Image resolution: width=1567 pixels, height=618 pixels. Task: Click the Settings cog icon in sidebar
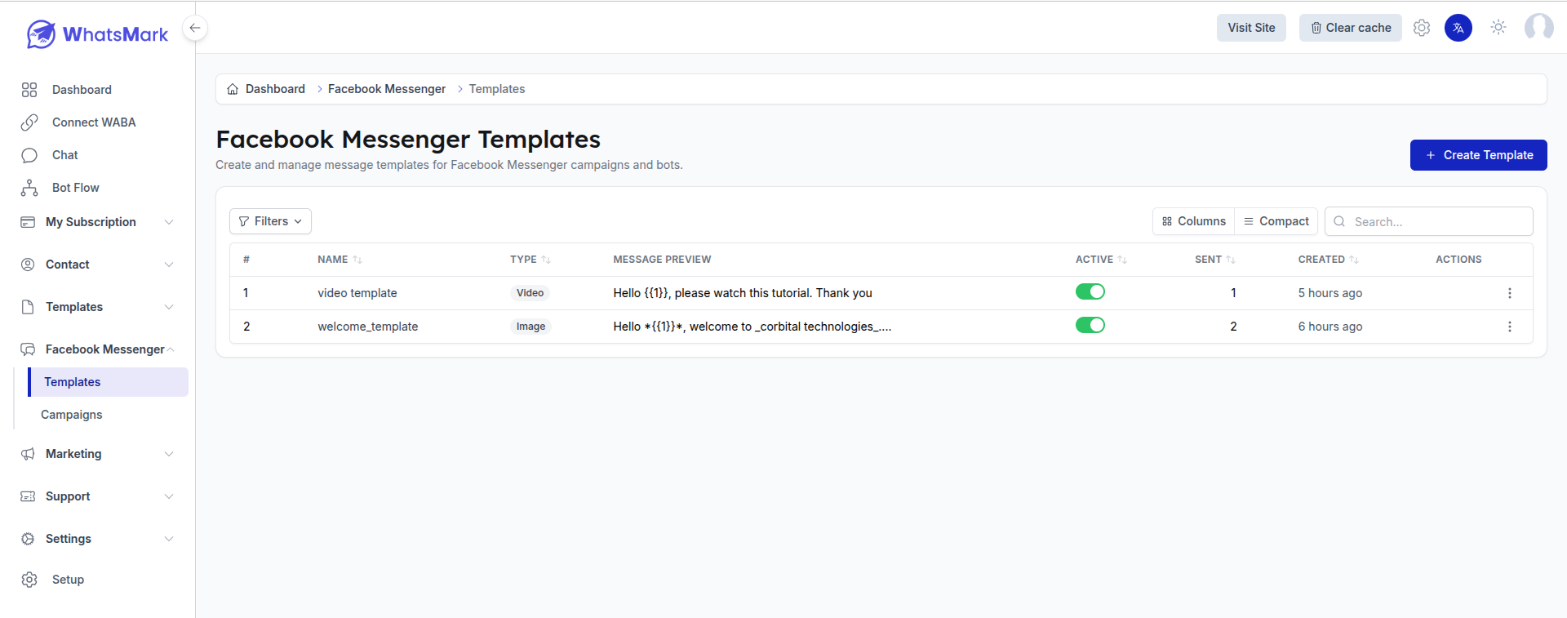[x=28, y=539]
